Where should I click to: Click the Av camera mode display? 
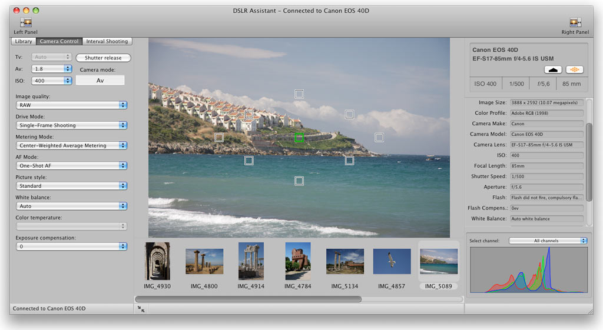100,80
